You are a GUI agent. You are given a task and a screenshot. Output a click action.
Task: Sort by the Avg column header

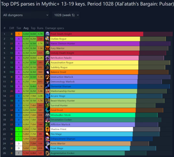(x=26, y=28)
